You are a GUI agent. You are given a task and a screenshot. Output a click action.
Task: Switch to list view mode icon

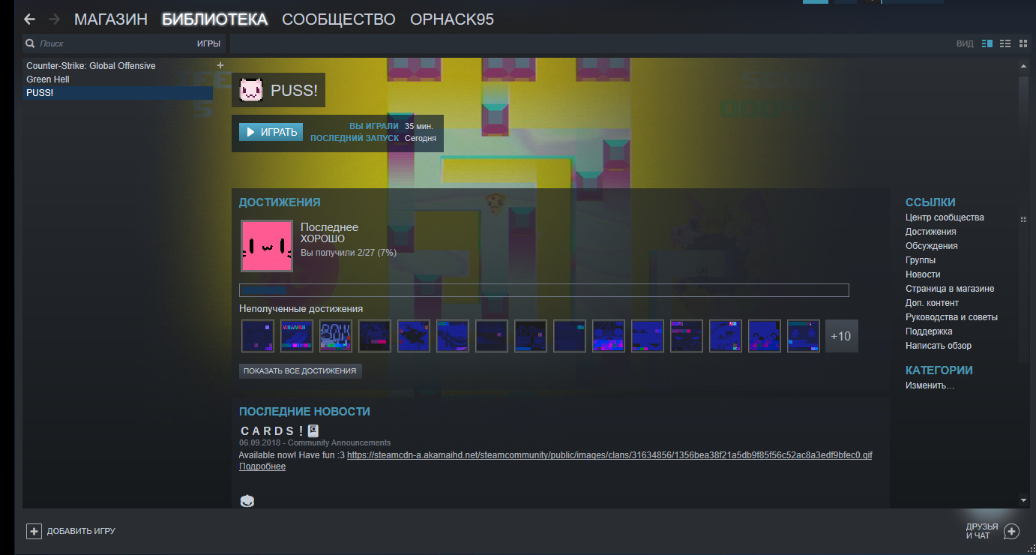click(1005, 43)
